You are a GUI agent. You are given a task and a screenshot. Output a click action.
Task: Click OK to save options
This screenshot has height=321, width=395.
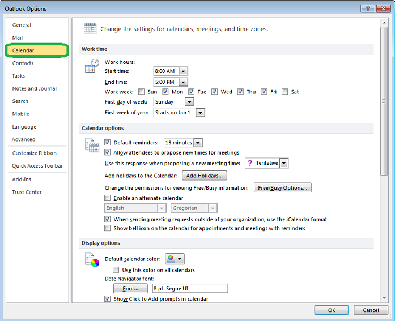332,310
